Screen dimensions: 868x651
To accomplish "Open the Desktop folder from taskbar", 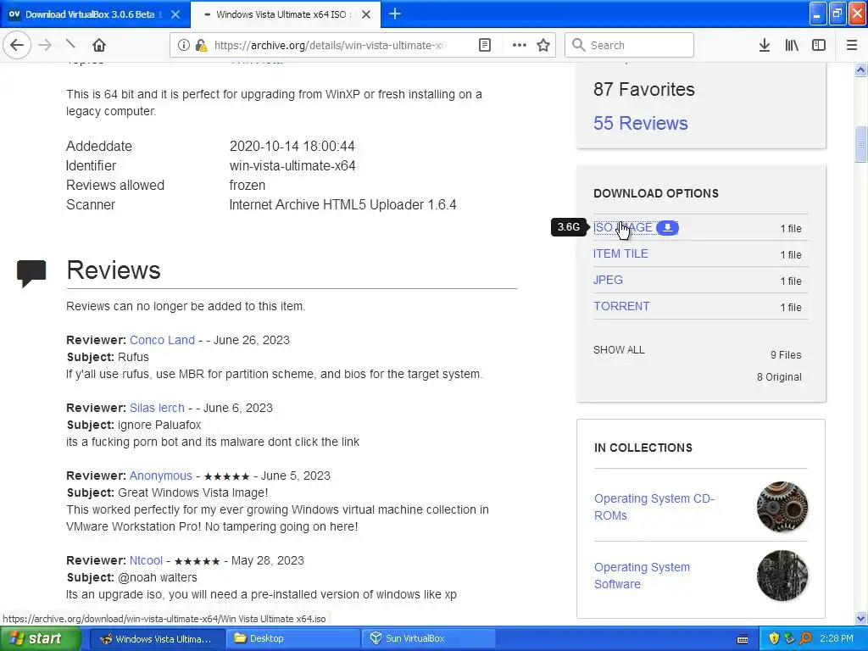I will 293,638.
